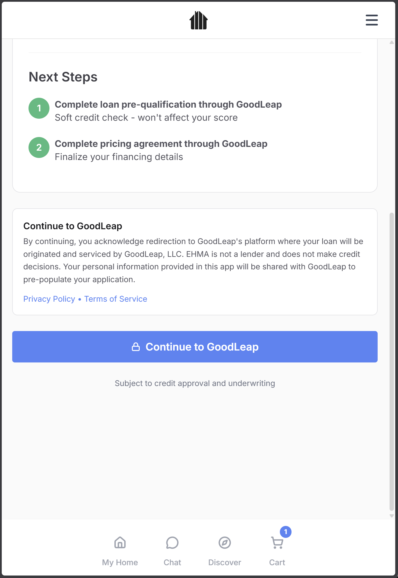Click the lock icon on Continue button
The height and width of the screenshot is (578, 398).
136,347
